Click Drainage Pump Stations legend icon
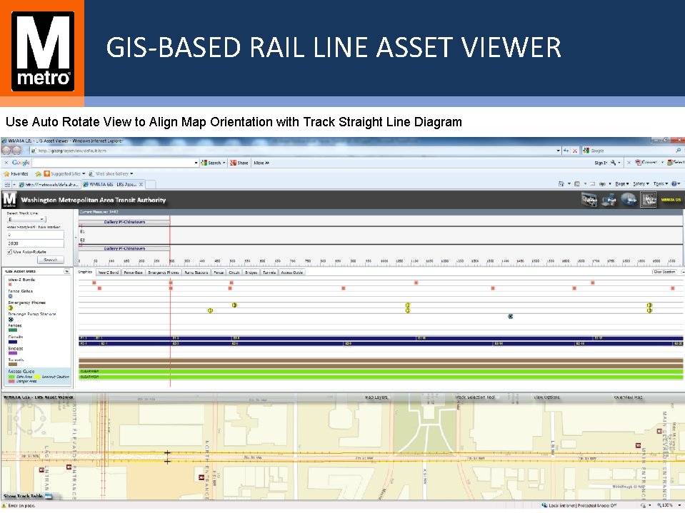The image size is (685, 513). click(11, 320)
